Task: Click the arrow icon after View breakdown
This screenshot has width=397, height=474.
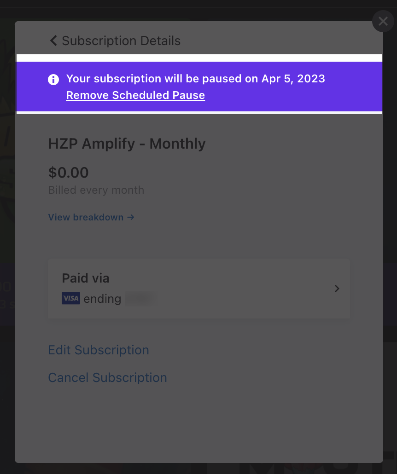Action: tap(131, 217)
